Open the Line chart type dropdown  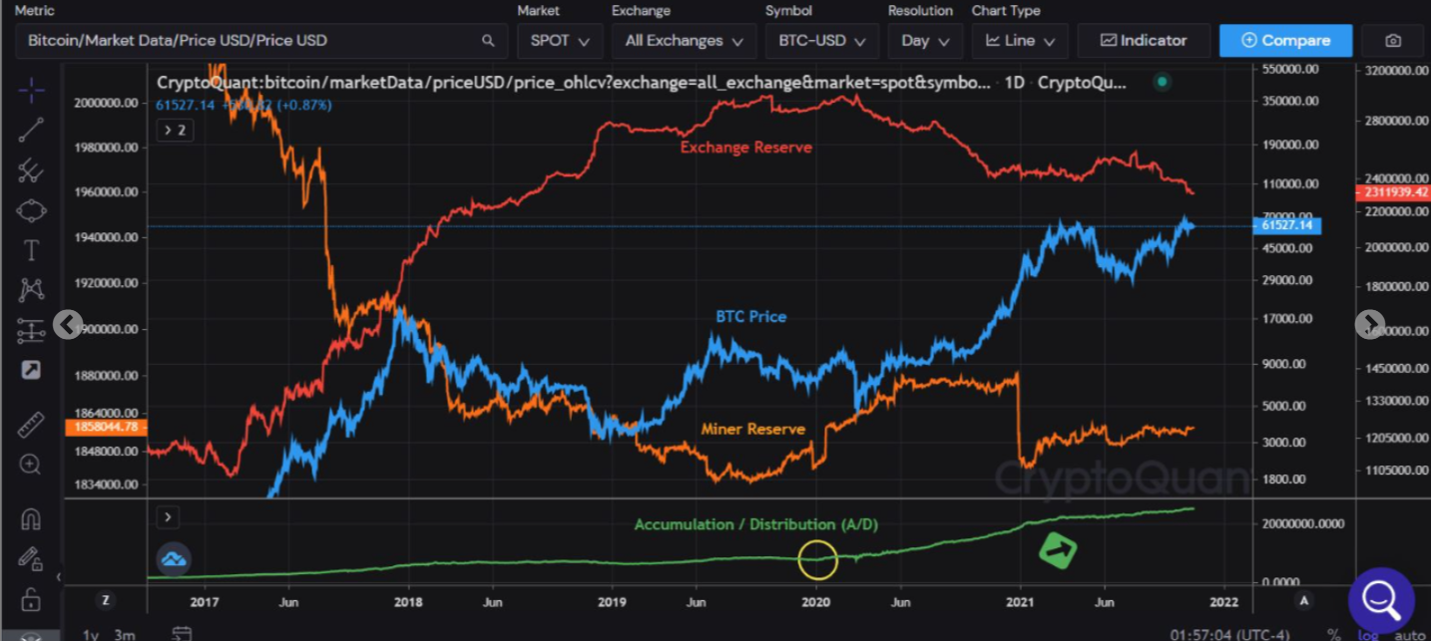[1019, 41]
